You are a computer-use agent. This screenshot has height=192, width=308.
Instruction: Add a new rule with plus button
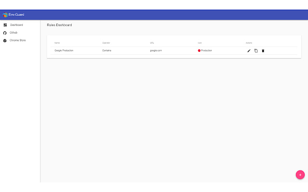click(300, 175)
